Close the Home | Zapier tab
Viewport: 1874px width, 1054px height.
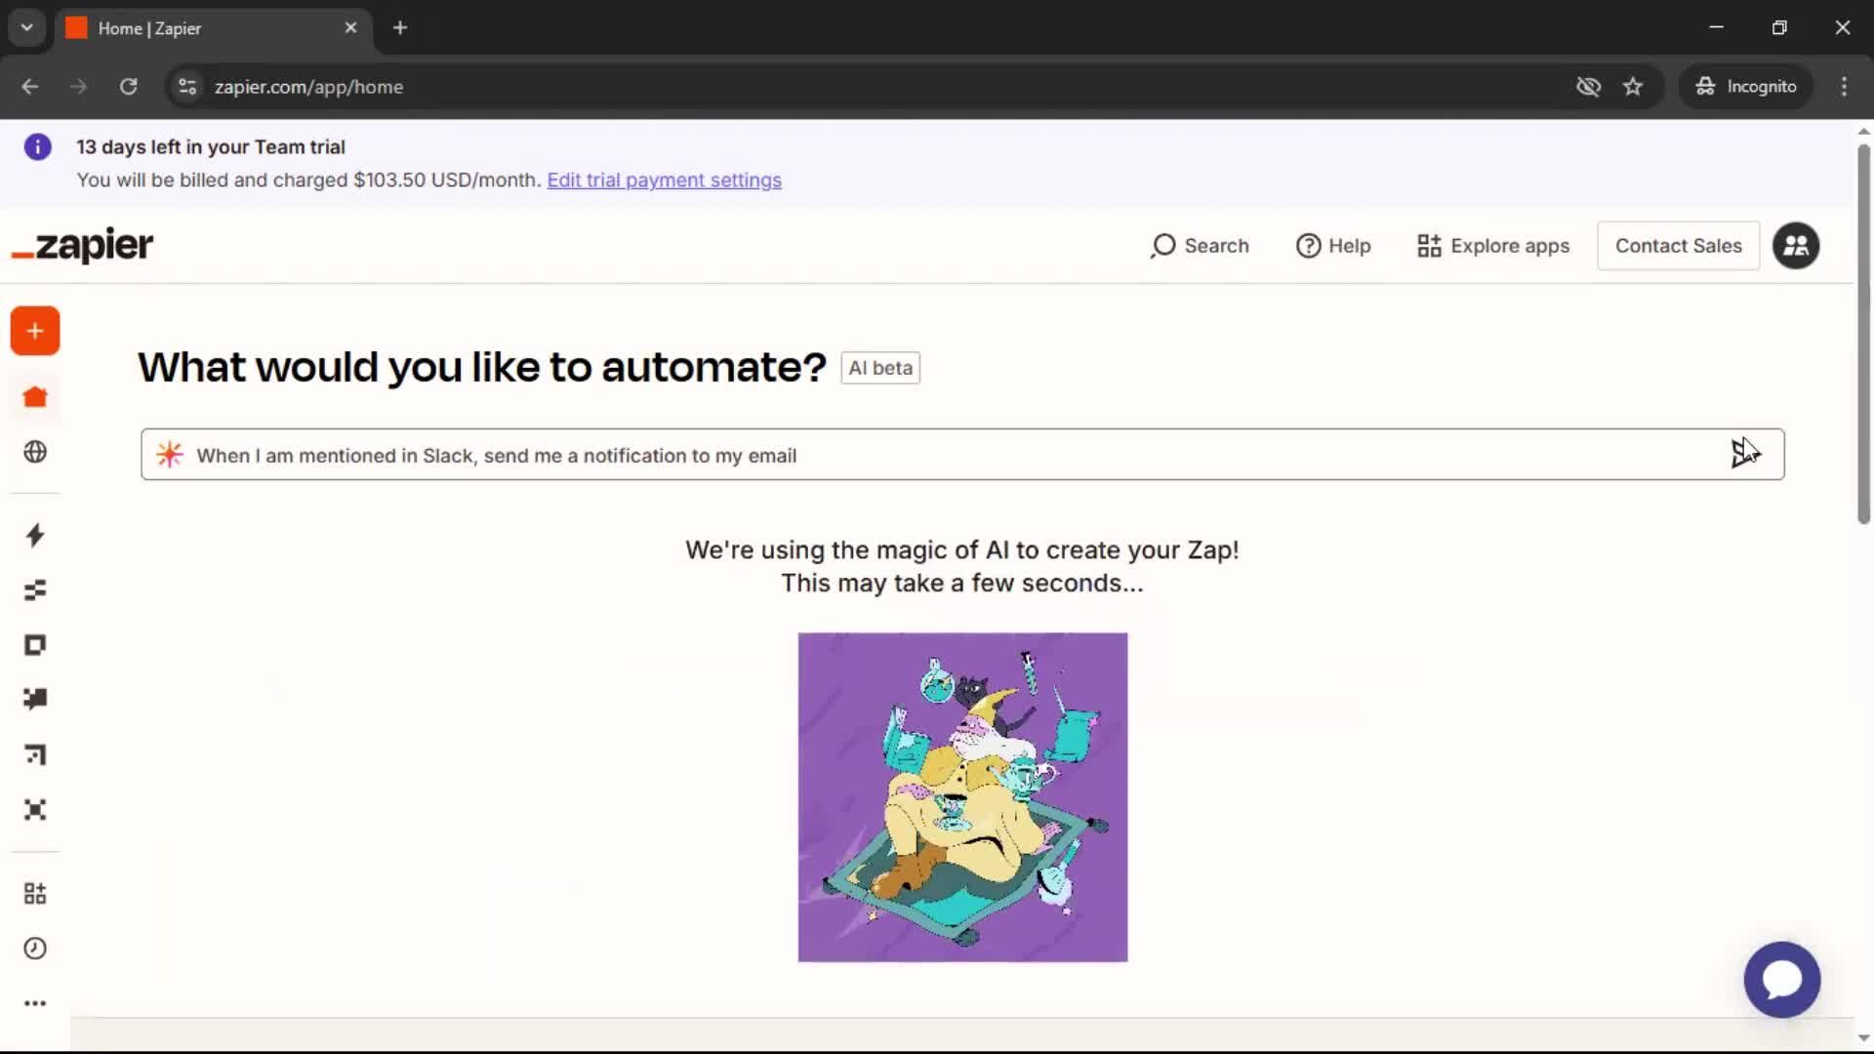(x=351, y=28)
